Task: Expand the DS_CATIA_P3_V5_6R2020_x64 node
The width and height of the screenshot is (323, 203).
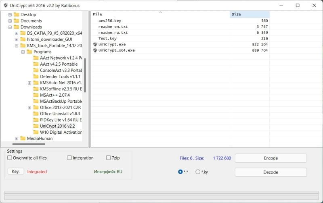Action: pos(17,33)
